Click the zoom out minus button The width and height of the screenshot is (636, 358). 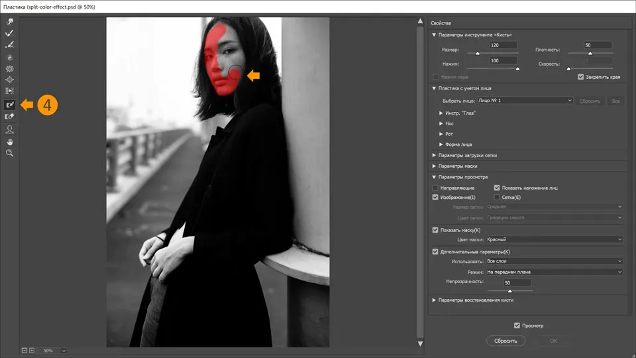tap(25, 350)
